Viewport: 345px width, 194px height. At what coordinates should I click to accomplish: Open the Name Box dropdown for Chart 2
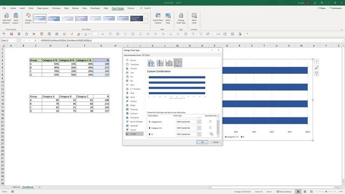point(15,40)
